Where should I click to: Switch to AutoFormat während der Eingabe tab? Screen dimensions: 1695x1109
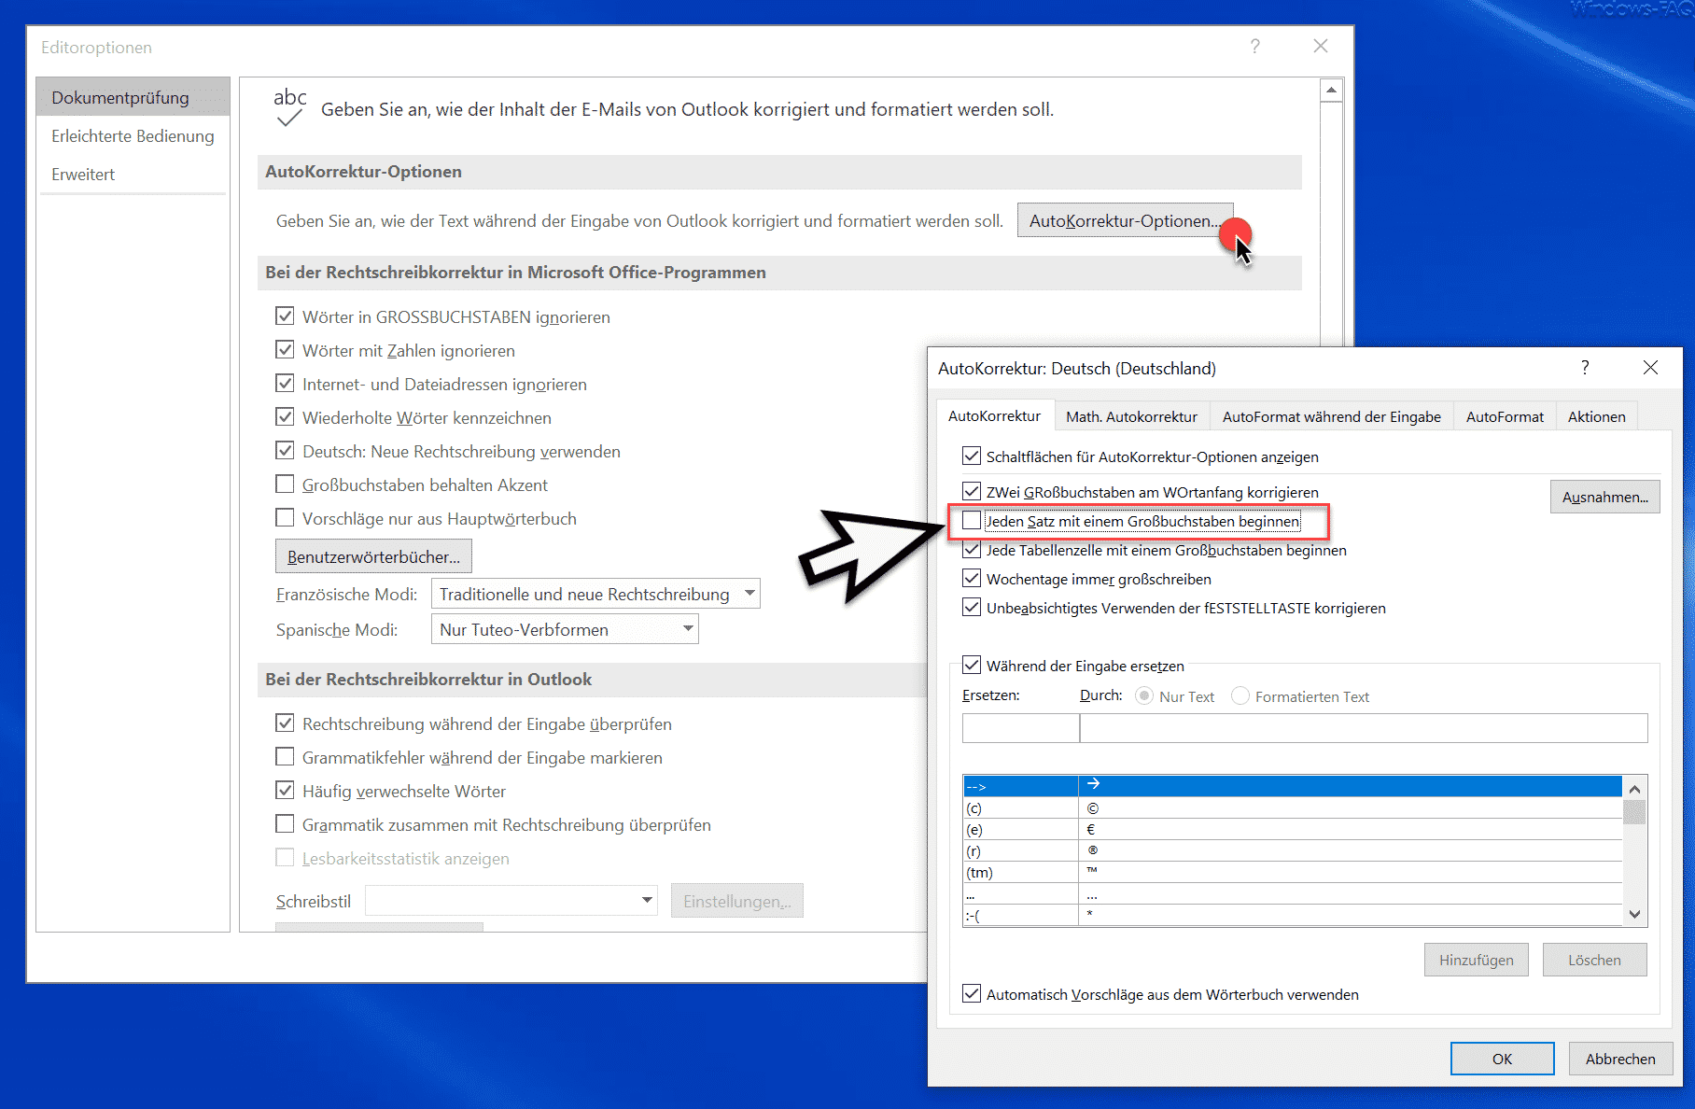coord(1331,416)
